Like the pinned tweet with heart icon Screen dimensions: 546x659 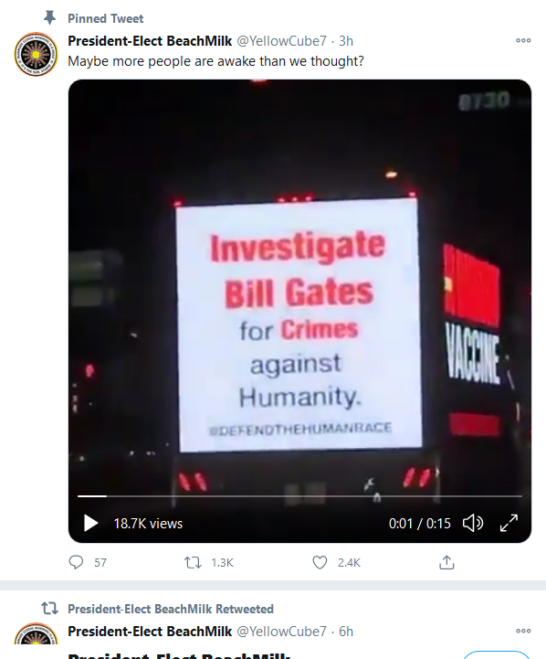320,562
